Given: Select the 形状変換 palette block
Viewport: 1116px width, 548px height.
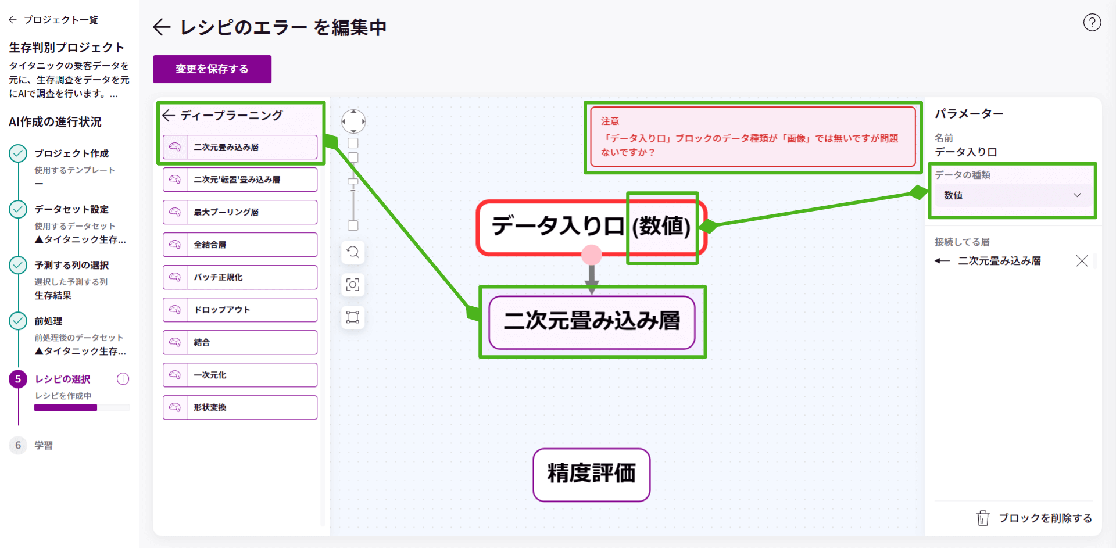Looking at the screenshot, I should pos(240,407).
